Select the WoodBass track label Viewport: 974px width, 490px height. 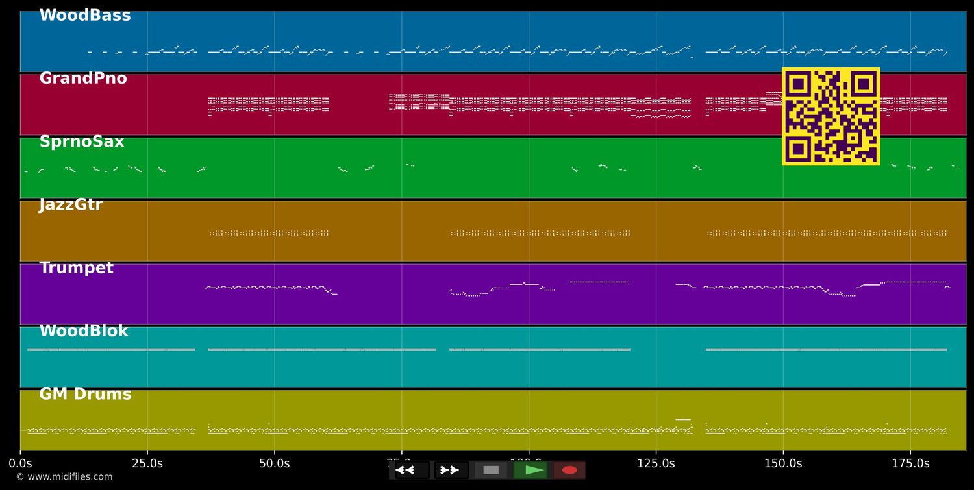85,16
